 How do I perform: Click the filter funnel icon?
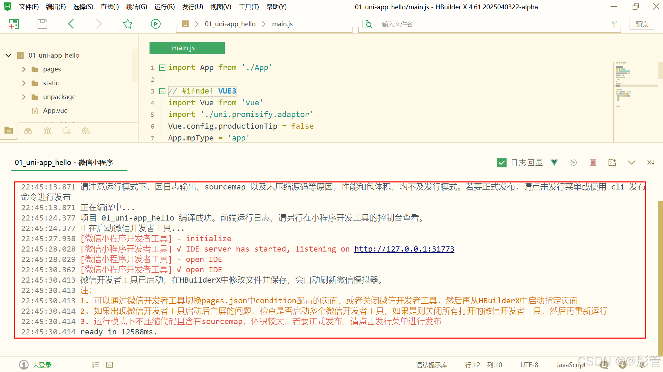pyautogui.click(x=614, y=24)
